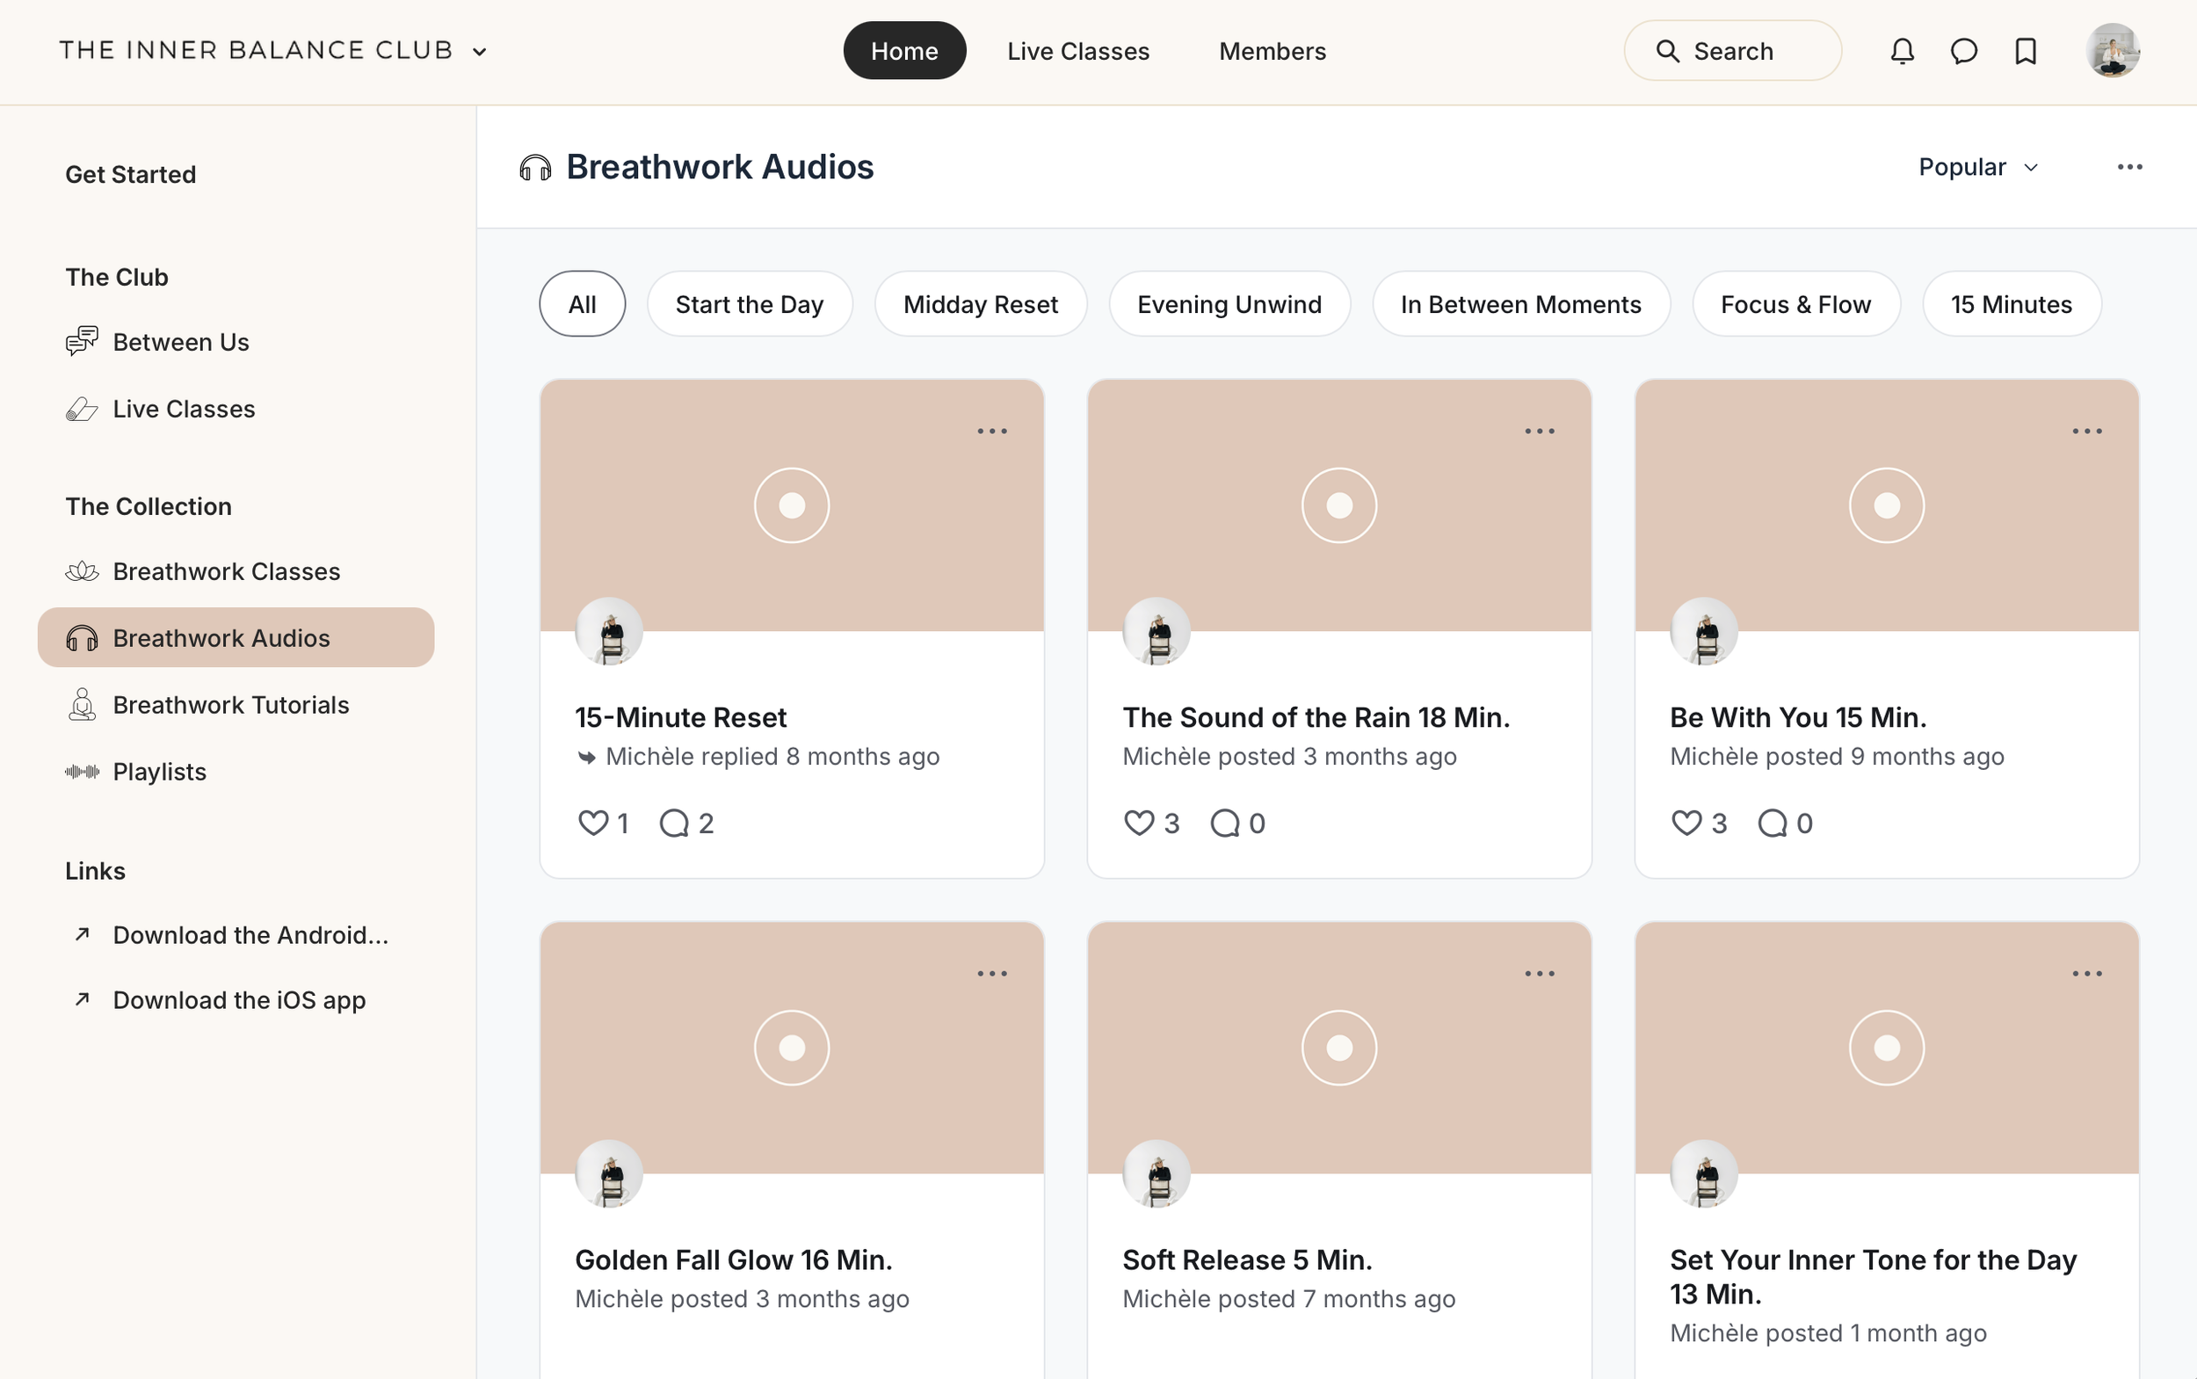This screenshot has height=1379, width=2197.
Task: Toggle the Evening Unwind filter
Action: click(1229, 304)
